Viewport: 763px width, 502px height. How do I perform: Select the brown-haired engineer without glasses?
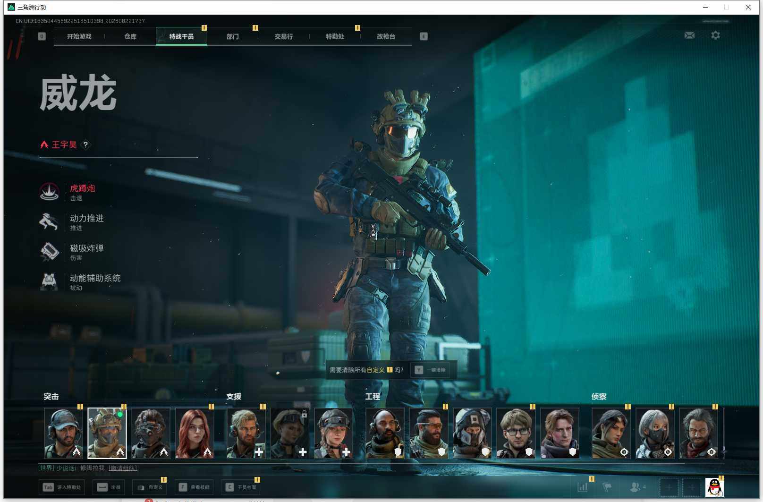pyautogui.click(x=560, y=433)
